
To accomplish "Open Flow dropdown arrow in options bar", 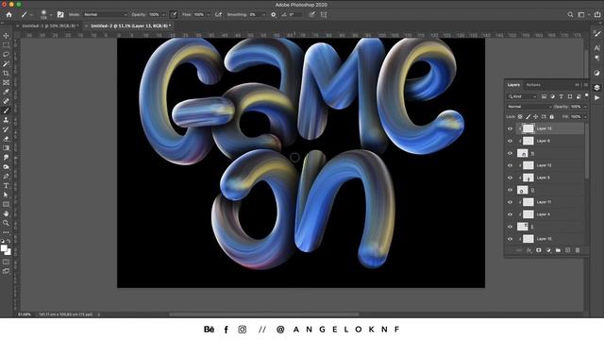I will click(208, 15).
